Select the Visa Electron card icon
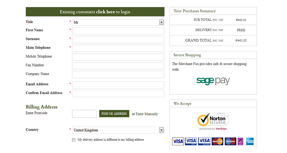 (204, 141)
